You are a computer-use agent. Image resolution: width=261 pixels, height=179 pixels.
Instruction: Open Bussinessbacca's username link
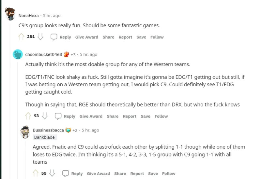point(48,130)
